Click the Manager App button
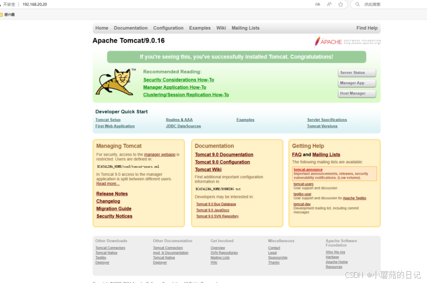Viewport: 427px width, 283px height. point(357,83)
